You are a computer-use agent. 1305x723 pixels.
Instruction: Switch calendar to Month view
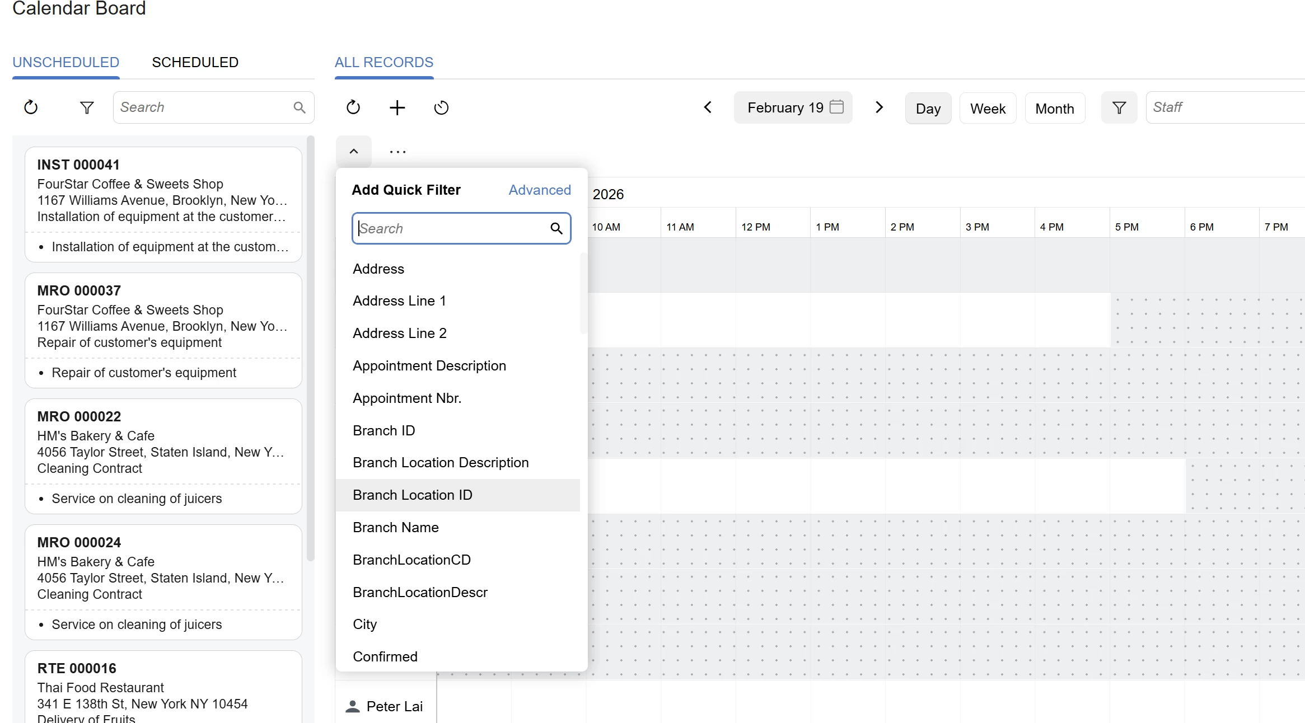pos(1054,109)
